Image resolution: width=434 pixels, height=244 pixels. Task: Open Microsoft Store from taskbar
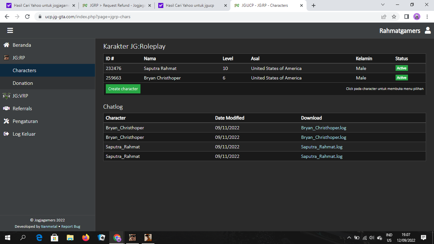click(x=55, y=238)
